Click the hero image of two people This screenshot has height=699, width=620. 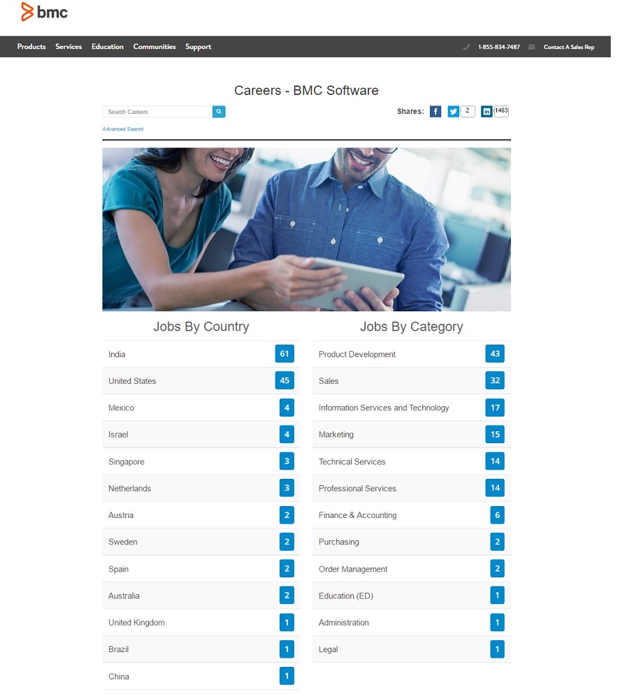307,229
